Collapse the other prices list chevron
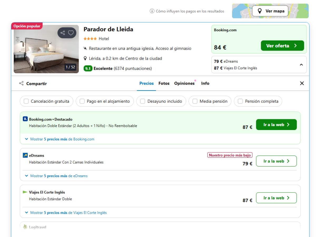The image size is (316, 237). pos(302,65)
